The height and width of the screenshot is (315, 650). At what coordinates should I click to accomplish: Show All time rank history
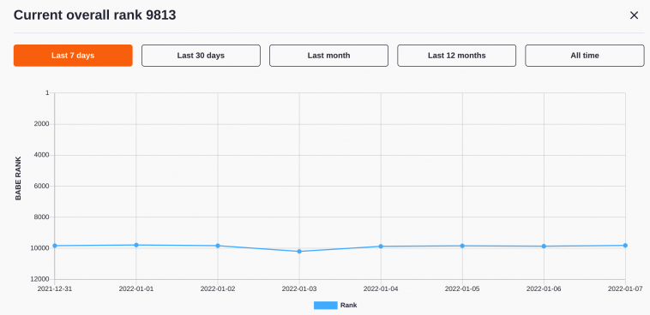pyautogui.click(x=585, y=56)
